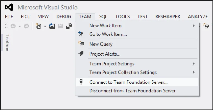213x110 pixels.
Task: Click the pin icon beside Go to Work Item
Action: pyautogui.click(x=81, y=34)
